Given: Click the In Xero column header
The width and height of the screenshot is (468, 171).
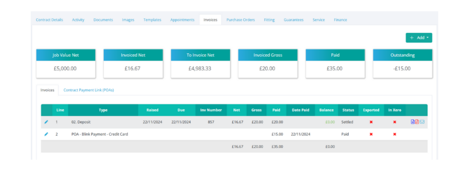Looking at the screenshot, I should (x=395, y=110).
